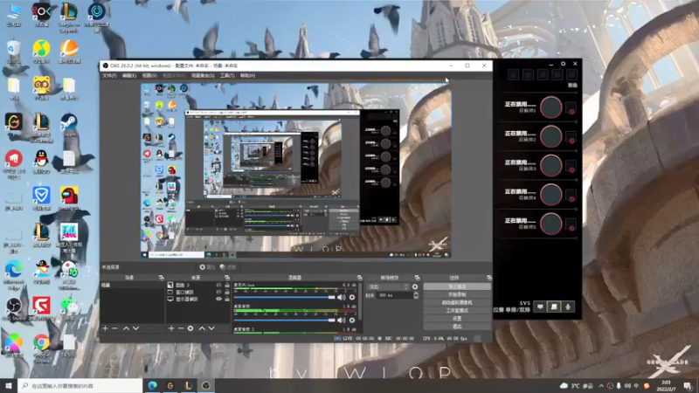Pop out the 场景 dock with its float icon

[161, 278]
